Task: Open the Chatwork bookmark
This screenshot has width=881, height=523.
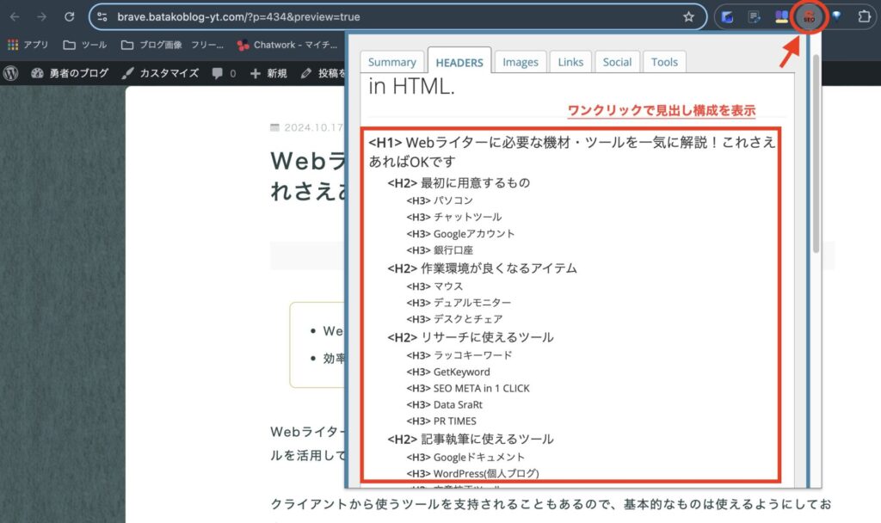Action: 287,45
